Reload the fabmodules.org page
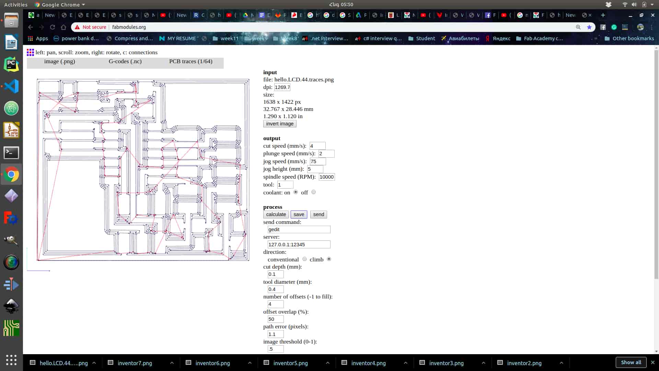659x371 pixels. tap(53, 27)
